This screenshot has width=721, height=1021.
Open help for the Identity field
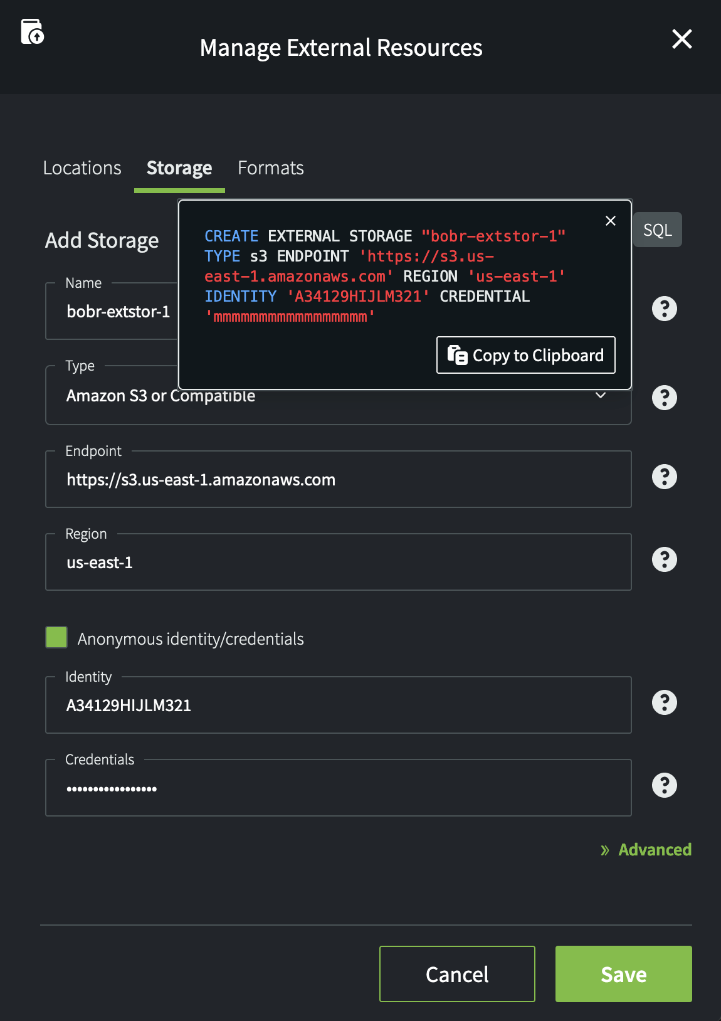pos(665,702)
